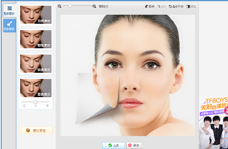Click the 取消 cancel button
This screenshot has width=228, height=149.
134,146
